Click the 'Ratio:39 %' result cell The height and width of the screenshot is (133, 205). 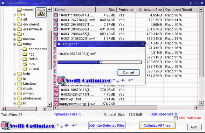pos(173,29)
